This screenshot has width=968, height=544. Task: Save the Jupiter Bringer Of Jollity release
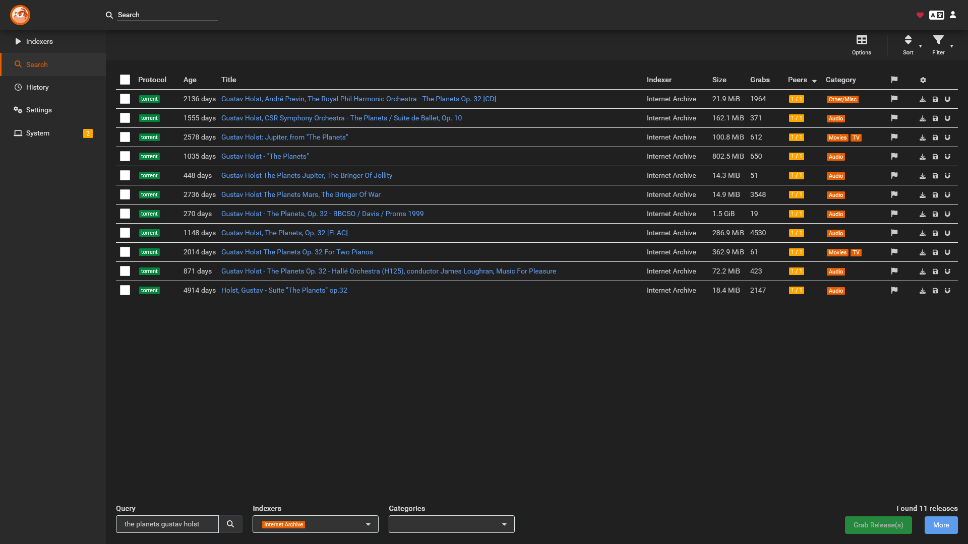click(935, 176)
